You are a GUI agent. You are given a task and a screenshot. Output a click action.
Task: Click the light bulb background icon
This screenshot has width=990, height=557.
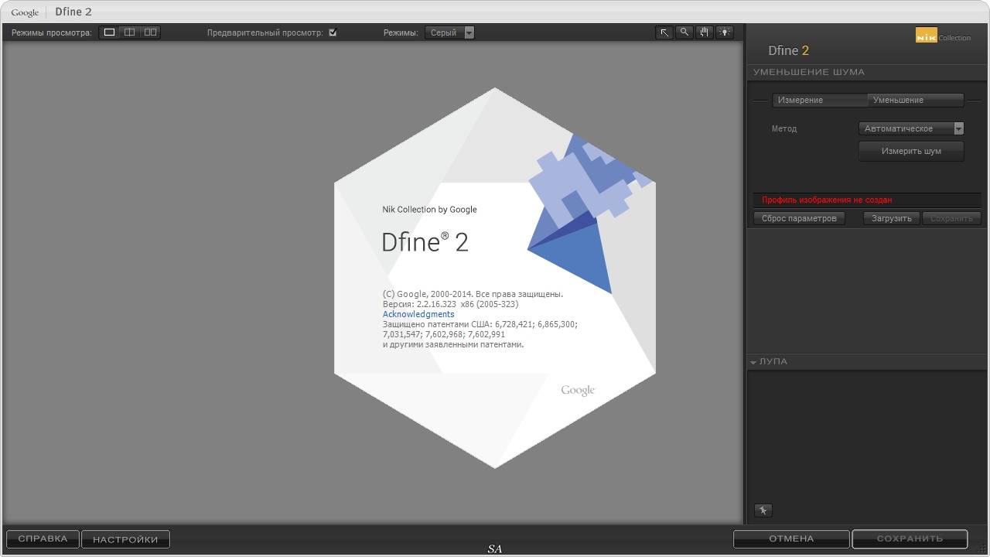(724, 32)
